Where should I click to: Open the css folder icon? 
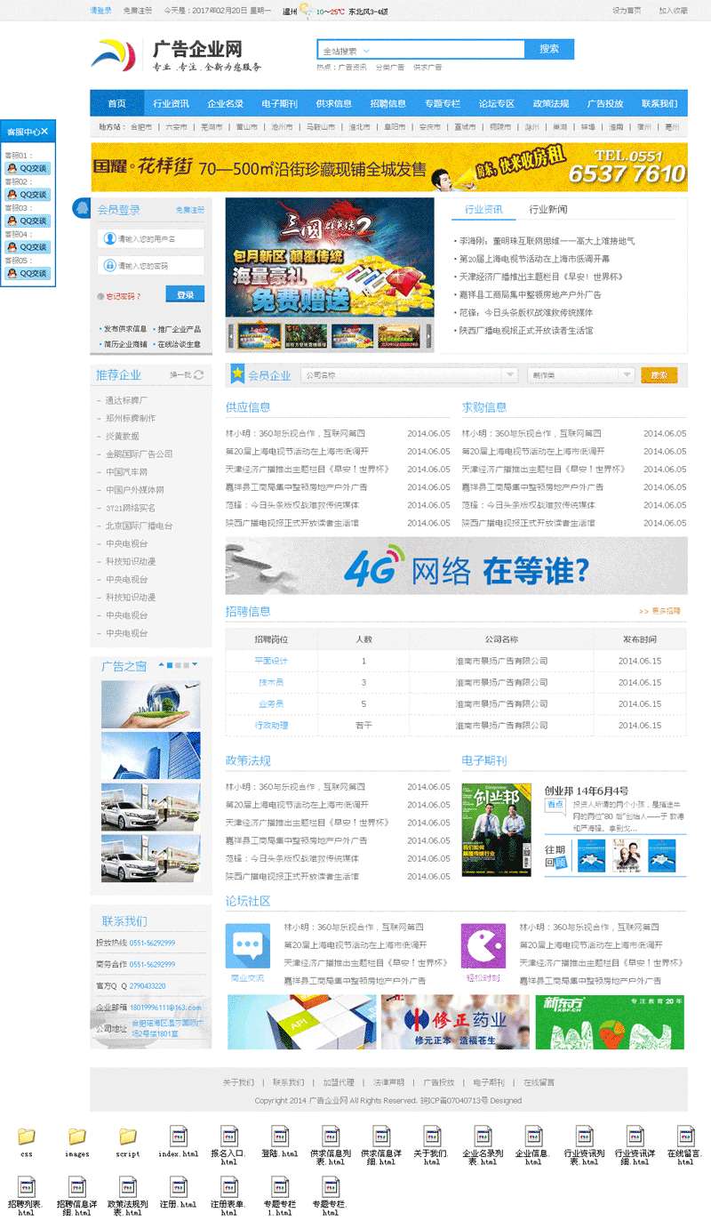coord(27,1137)
